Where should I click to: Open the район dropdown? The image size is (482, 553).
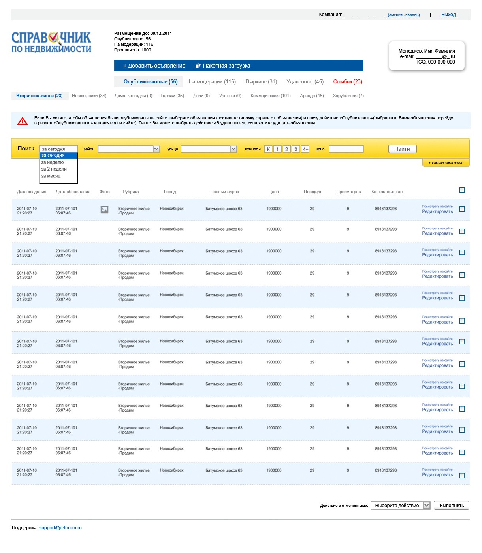click(x=129, y=149)
